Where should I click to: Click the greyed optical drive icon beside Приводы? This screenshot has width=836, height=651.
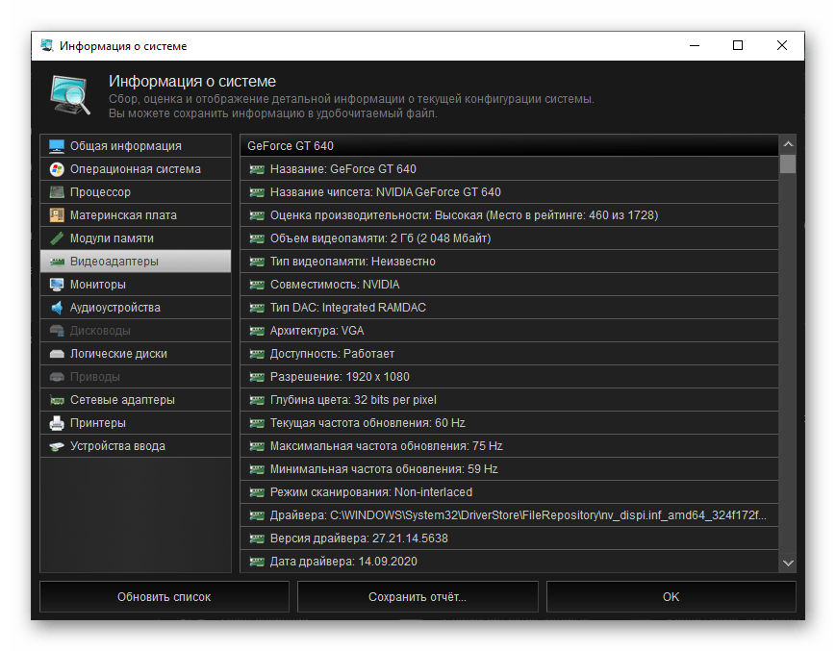click(x=57, y=377)
